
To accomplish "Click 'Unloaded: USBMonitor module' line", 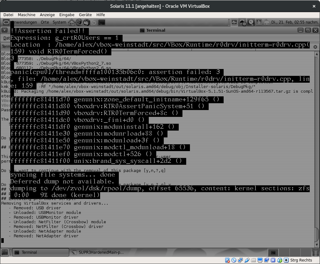I will point(47,212).
